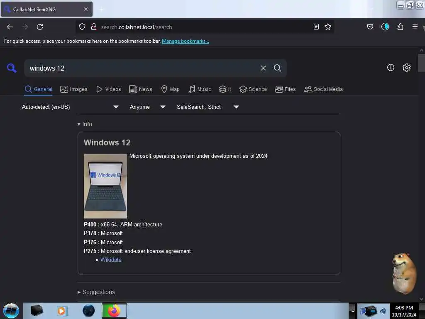This screenshot has height=319, width=425.
Task: Switch to Videos search tab
Action: coord(108,89)
